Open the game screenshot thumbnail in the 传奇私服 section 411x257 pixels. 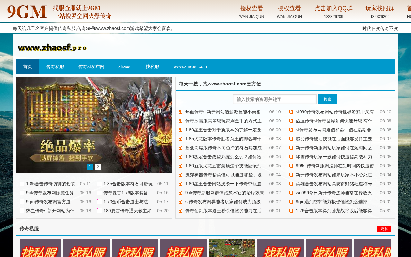(x=232, y=248)
